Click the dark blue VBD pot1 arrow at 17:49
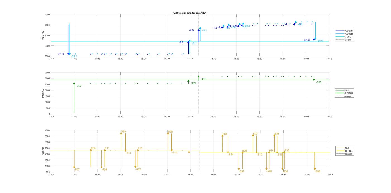 pyautogui.click(x=68, y=40)
